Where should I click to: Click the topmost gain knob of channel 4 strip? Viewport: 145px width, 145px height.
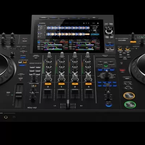click(x=87, y=55)
